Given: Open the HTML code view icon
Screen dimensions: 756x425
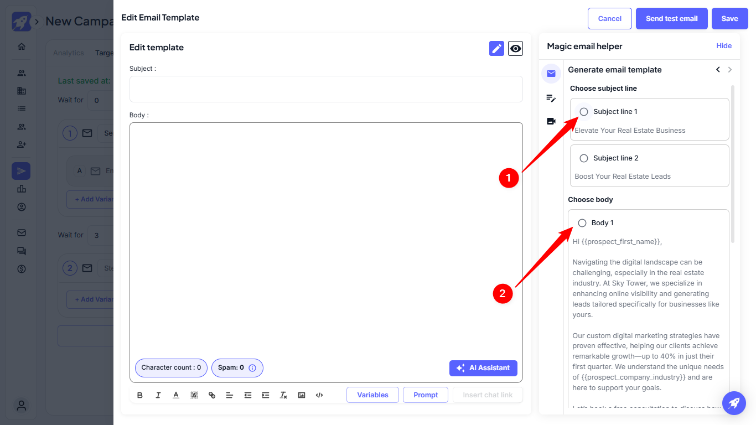Looking at the screenshot, I should coord(319,395).
